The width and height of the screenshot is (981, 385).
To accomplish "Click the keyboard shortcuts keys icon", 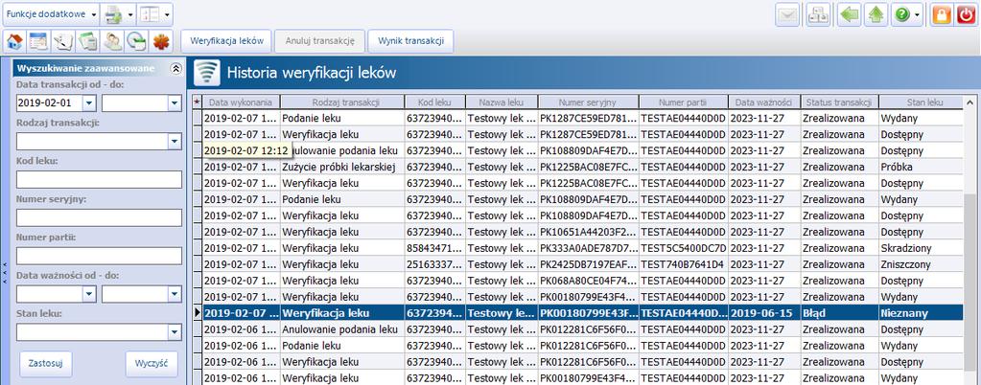I will 817,15.
